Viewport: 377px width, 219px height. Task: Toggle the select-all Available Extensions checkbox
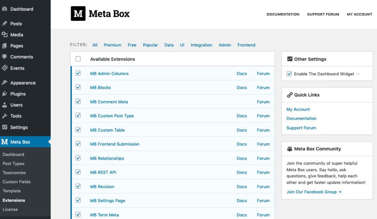pos(78,59)
